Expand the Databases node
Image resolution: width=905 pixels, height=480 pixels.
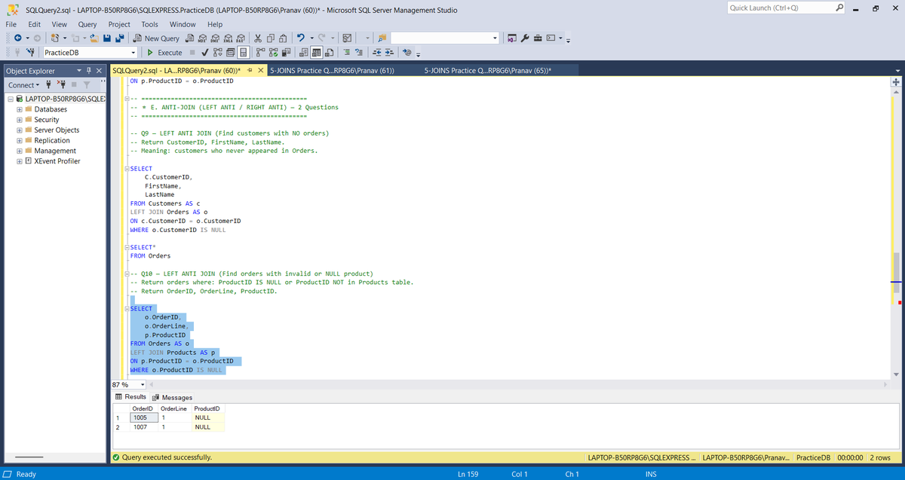18,109
